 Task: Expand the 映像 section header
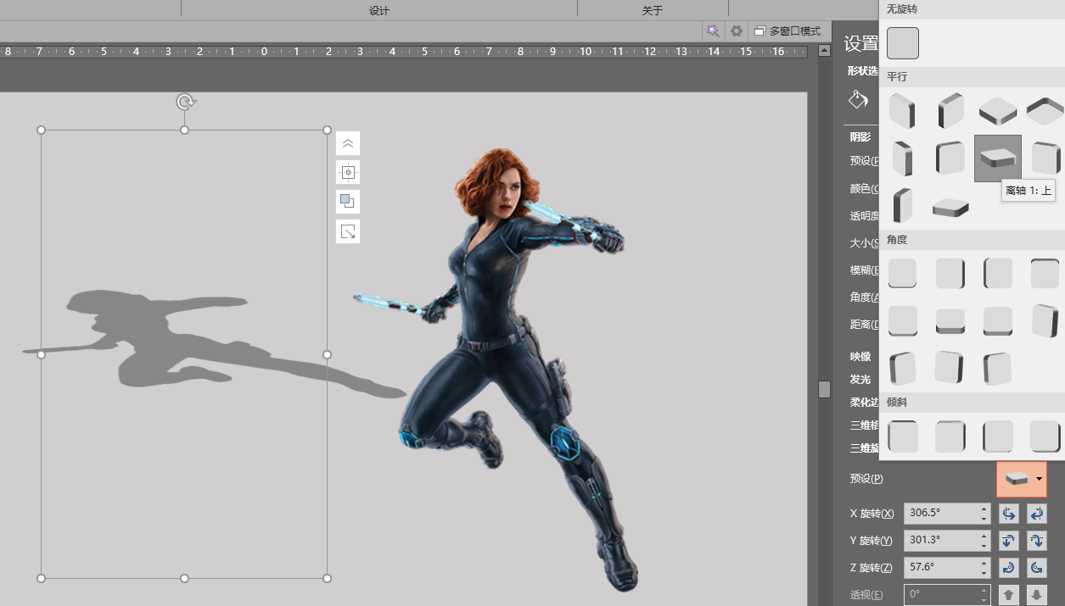(860, 357)
